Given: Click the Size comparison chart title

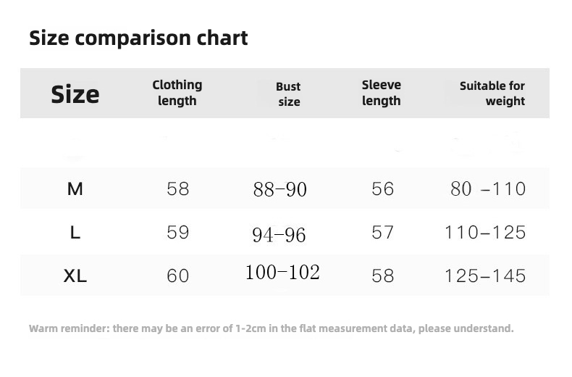Looking at the screenshot, I should coord(138,38).
